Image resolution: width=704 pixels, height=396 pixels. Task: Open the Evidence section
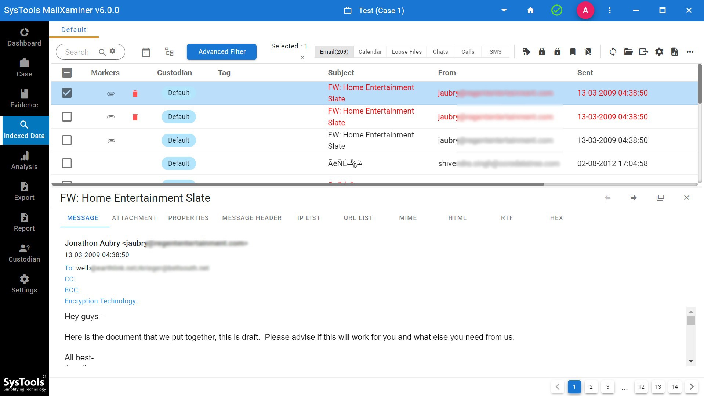coord(24,99)
